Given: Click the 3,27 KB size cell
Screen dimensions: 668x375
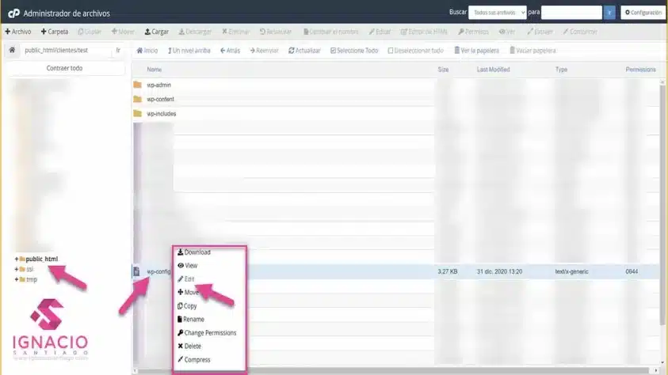Looking at the screenshot, I should pyautogui.click(x=448, y=271).
